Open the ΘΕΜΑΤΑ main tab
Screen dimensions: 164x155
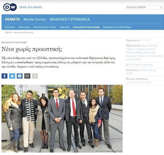point(12,19)
